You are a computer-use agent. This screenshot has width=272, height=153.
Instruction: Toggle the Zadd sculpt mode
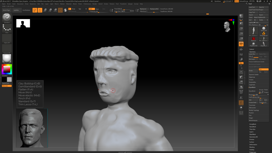click(x=92, y=9)
